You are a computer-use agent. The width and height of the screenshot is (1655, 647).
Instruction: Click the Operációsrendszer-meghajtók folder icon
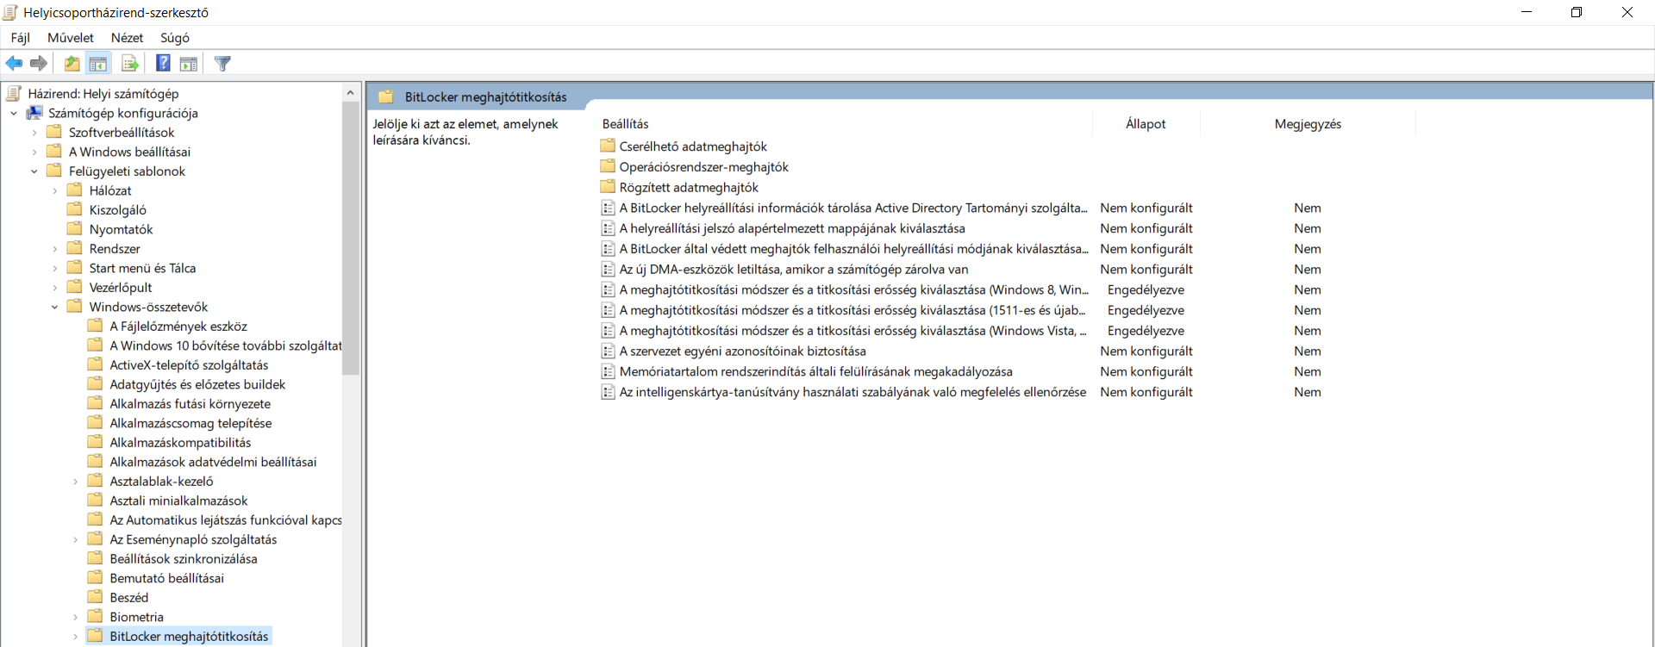(x=608, y=166)
